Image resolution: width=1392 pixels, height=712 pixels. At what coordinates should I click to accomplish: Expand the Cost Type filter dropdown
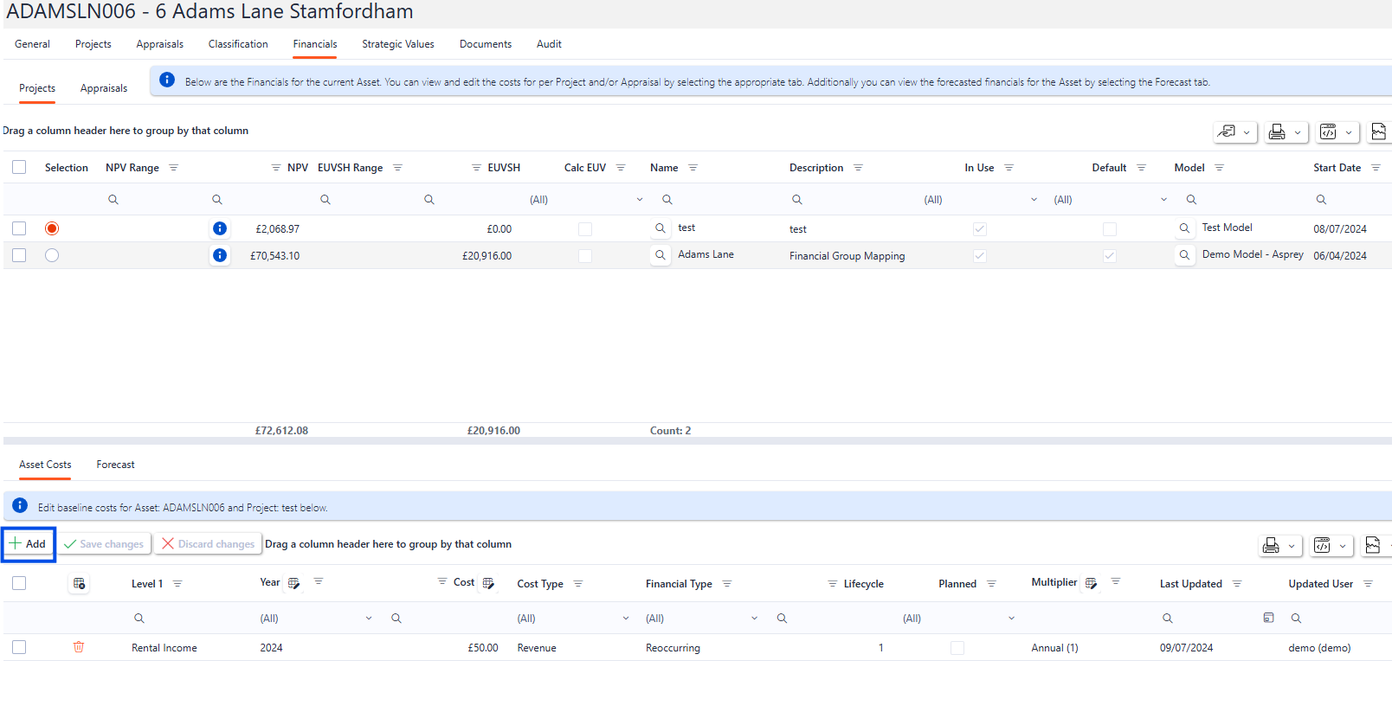[625, 619]
